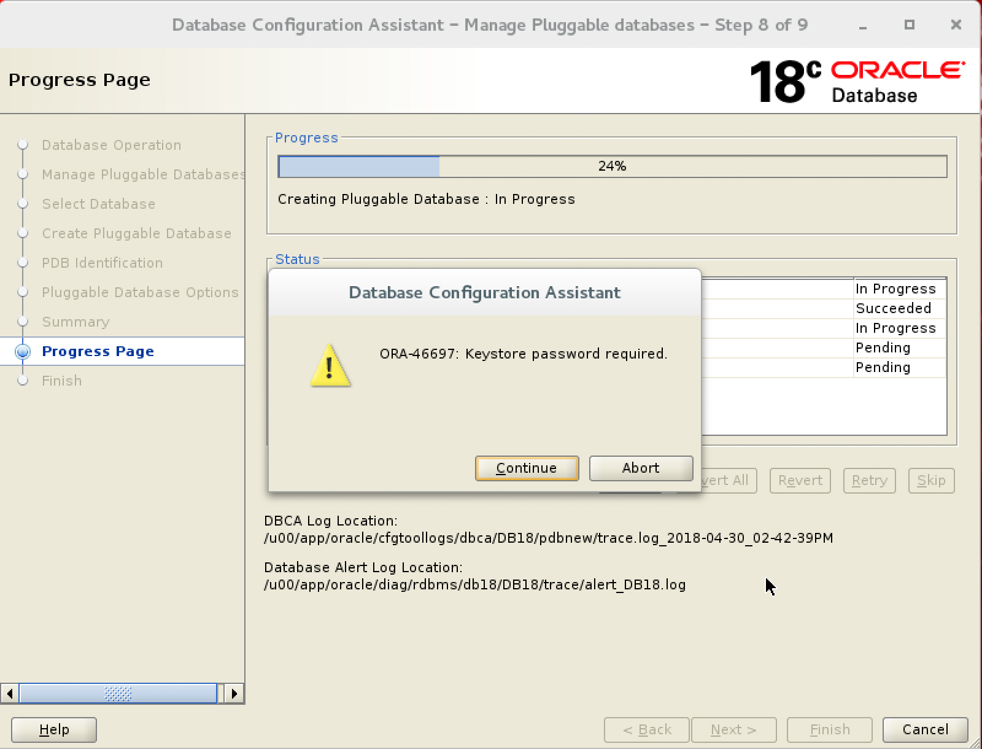
Task: Click the DBCA trace log path
Action: [548, 538]
